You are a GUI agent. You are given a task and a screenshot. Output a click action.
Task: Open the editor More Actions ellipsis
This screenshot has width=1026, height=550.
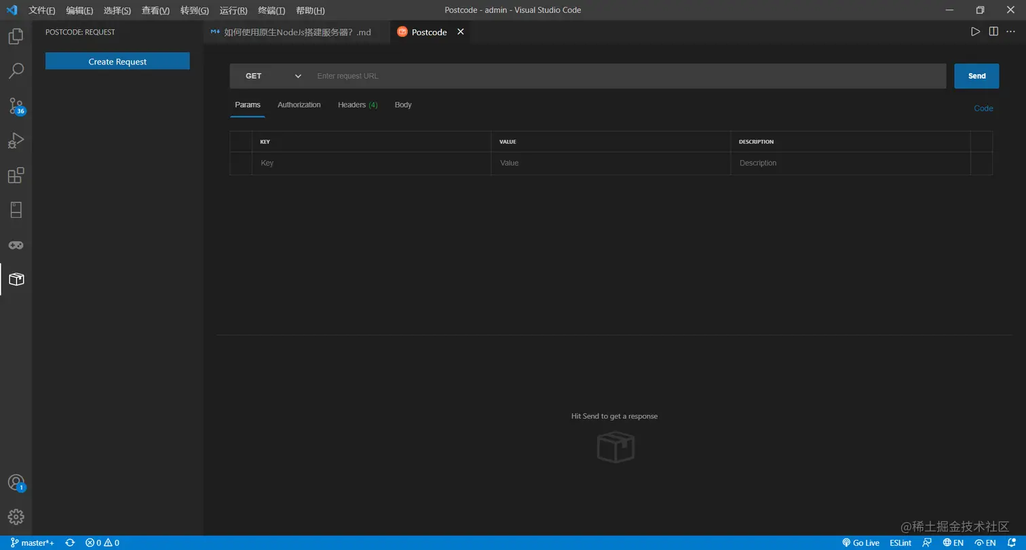[x=1011, y=32]
